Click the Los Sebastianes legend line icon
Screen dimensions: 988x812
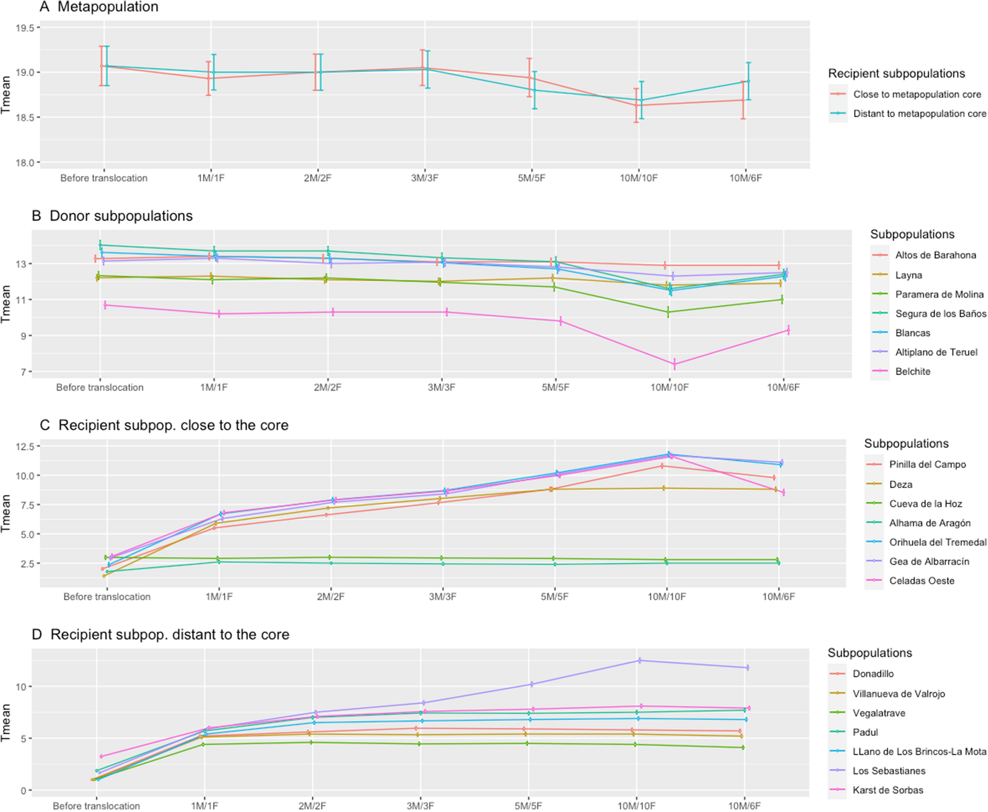coord(837,771)
